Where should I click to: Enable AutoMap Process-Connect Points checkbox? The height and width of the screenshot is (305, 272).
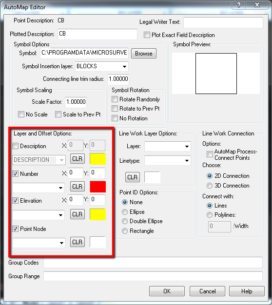[x=210, y=154]
